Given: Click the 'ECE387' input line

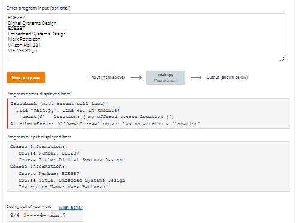Looking at the screenshot, I should (16, 28).
